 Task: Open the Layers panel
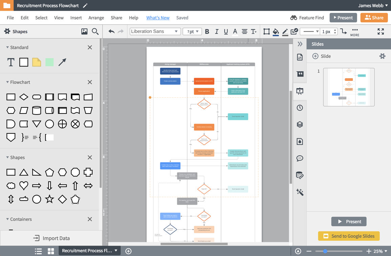click(300, 124)
